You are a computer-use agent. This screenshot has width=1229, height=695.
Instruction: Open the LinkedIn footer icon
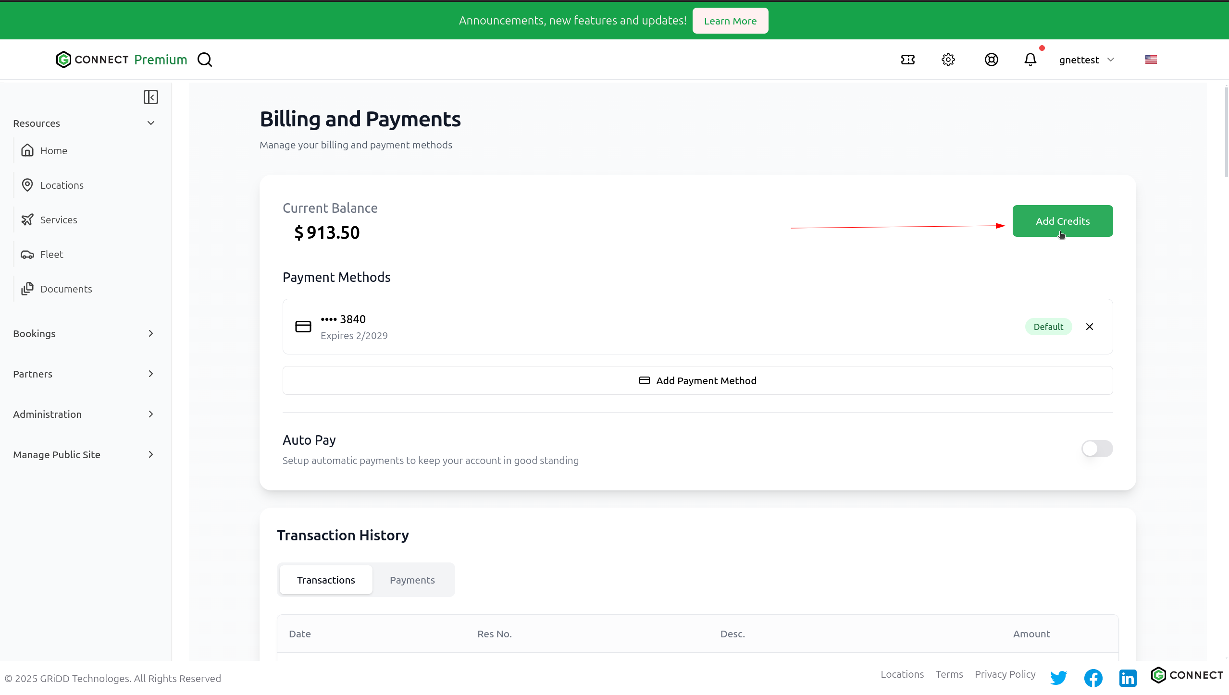[1128, 678]
